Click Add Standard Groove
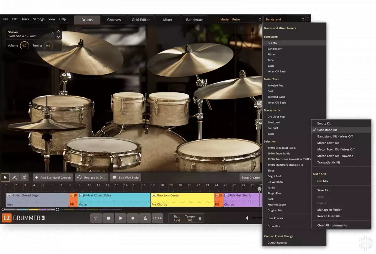The image size is (376, 254). (53, 178)
